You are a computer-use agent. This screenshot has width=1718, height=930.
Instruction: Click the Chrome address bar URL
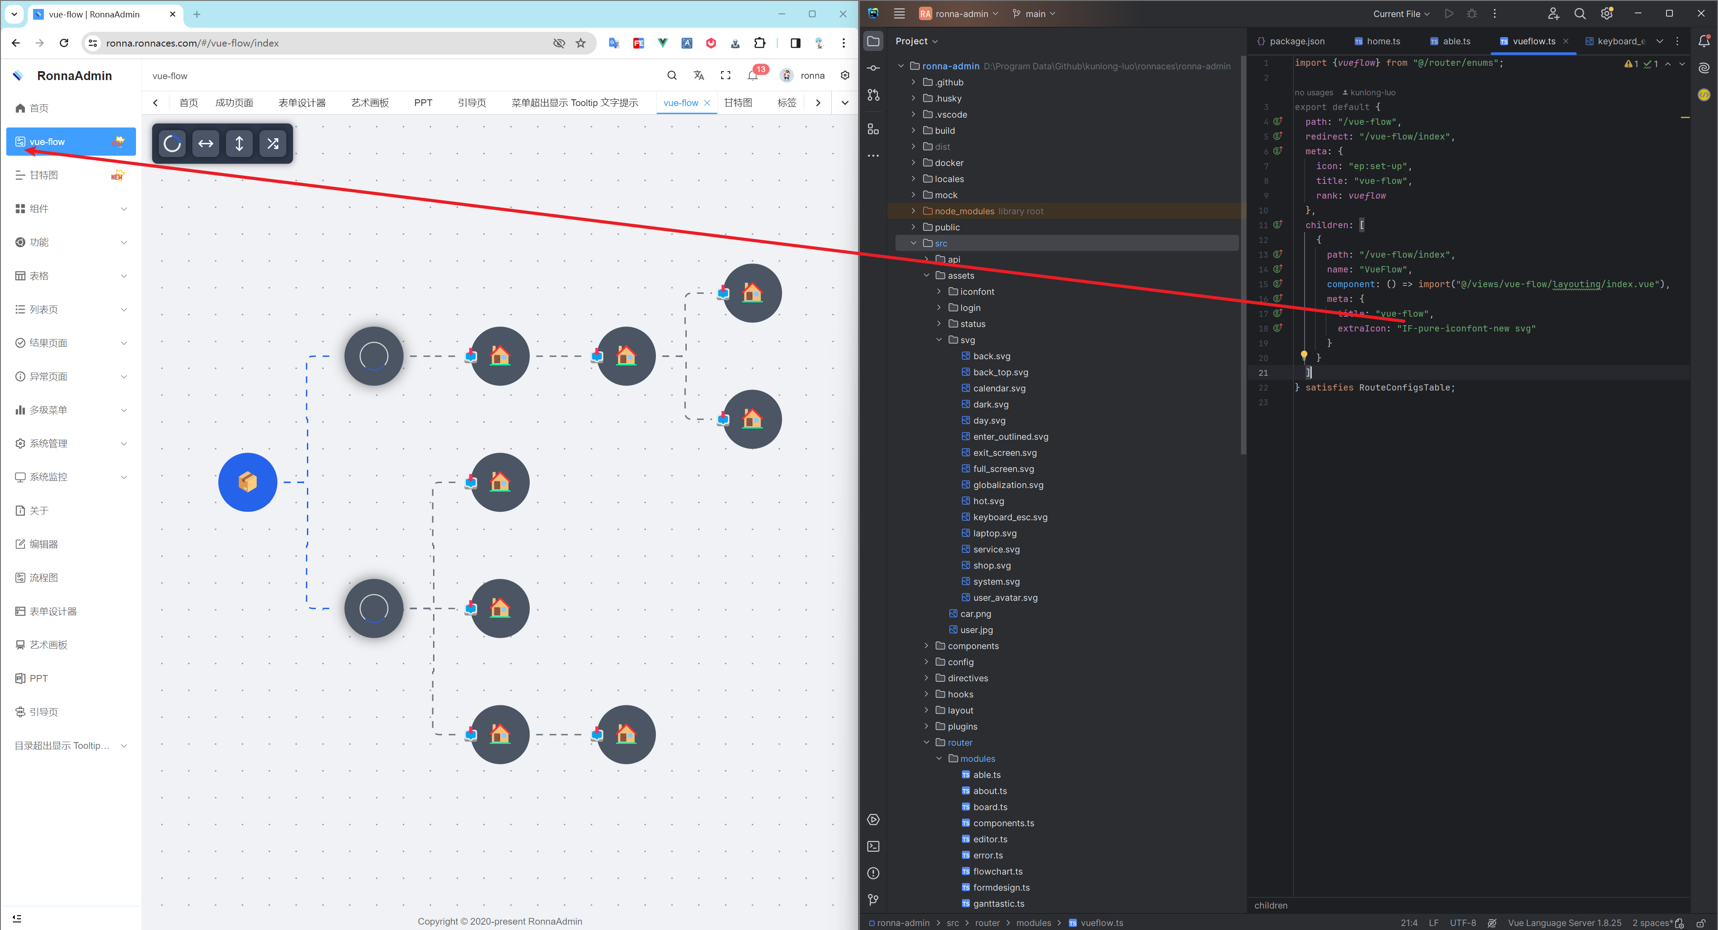point(192,42)
